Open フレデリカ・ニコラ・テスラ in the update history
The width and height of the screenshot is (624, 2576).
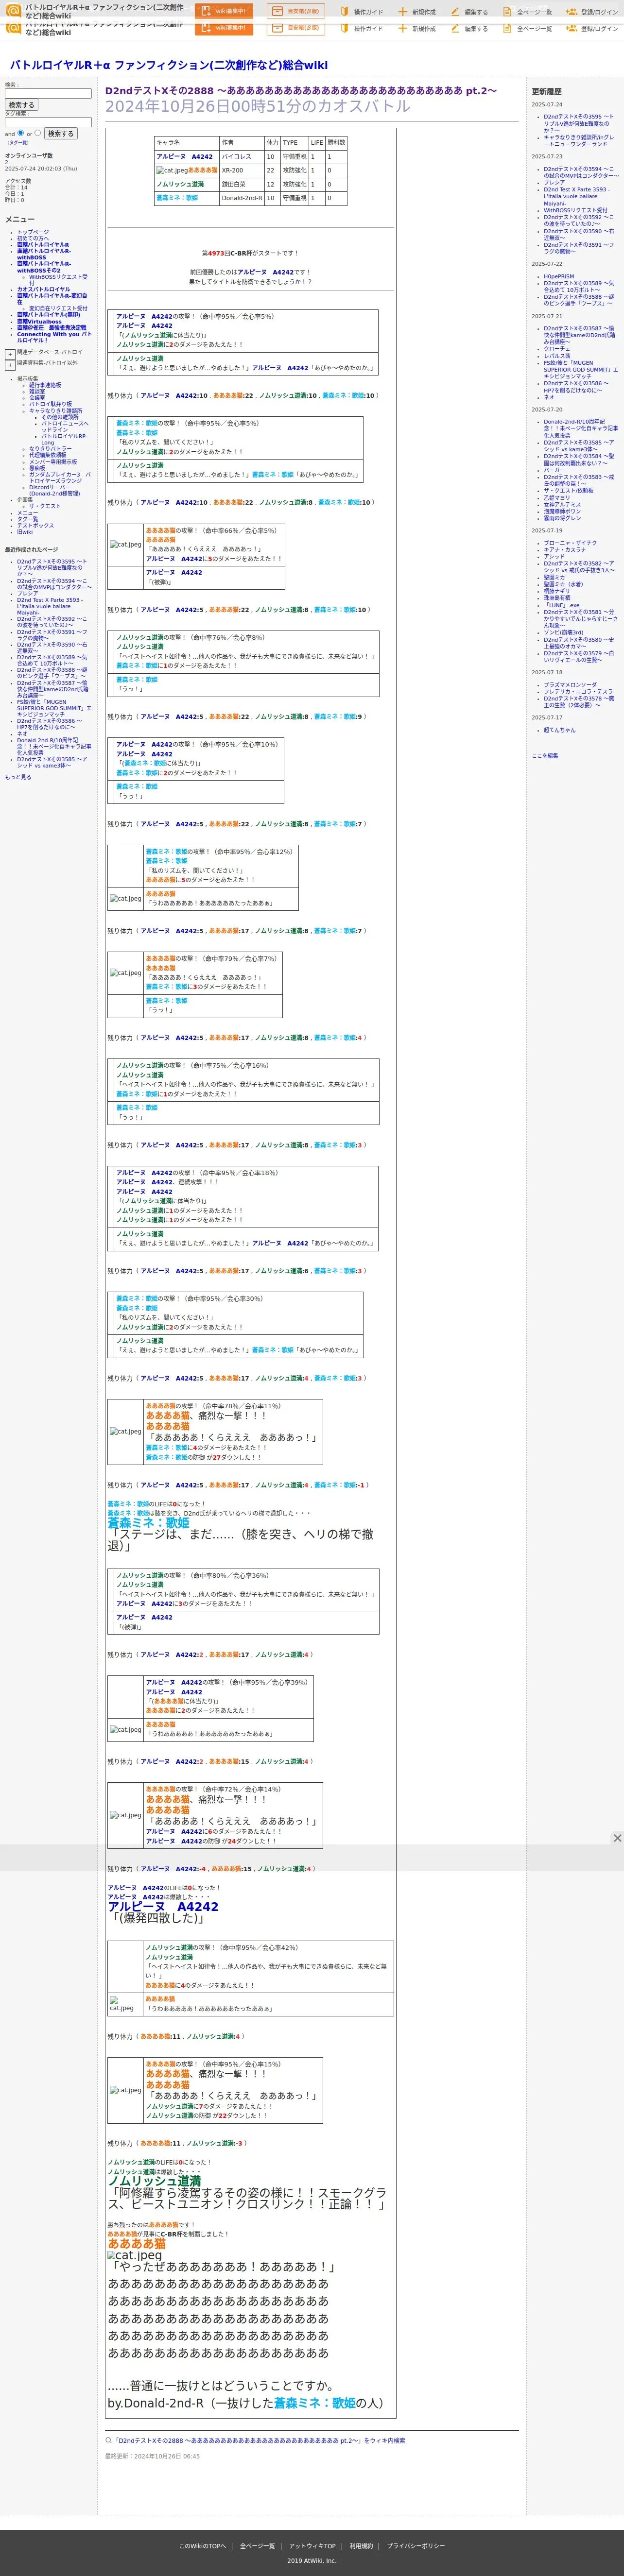pos(578,692)
